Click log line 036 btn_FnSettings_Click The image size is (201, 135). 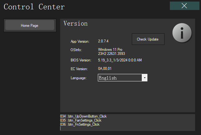tap(80, 124)
